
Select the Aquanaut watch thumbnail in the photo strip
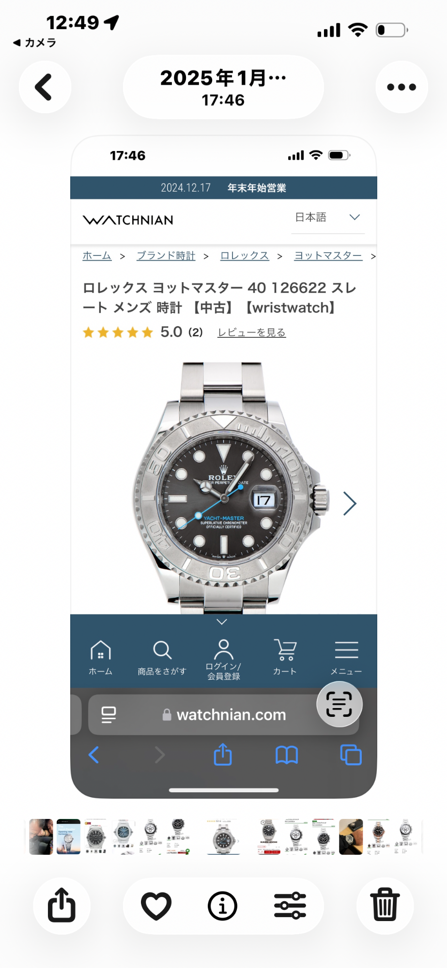[x=123, y=837]
